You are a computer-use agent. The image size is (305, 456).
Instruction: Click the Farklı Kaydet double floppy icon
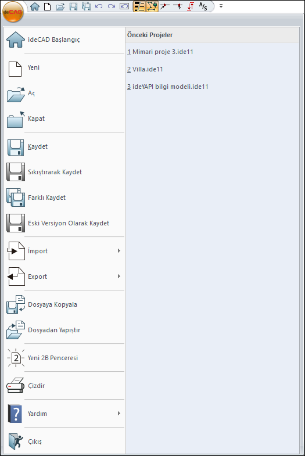pyautogui.click(x=16, y=198)
